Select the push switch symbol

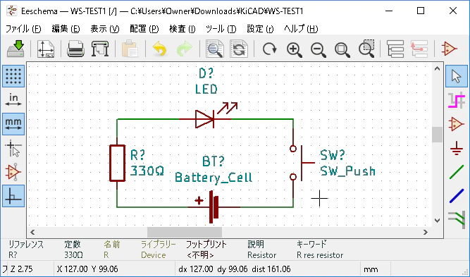point(302,163)
